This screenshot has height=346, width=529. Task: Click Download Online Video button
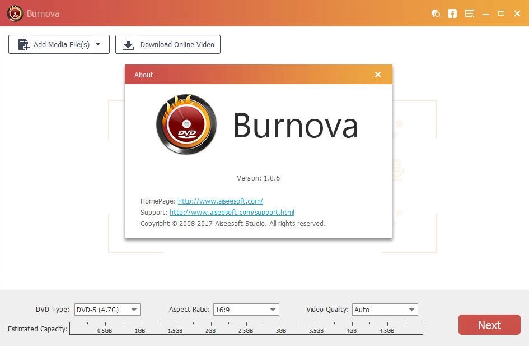point(168,44)
